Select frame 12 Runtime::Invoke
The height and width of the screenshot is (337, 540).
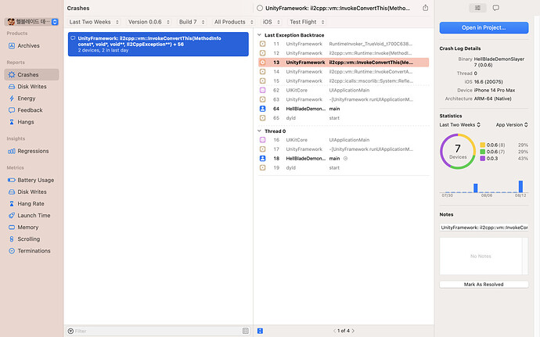tap(344, 53)
